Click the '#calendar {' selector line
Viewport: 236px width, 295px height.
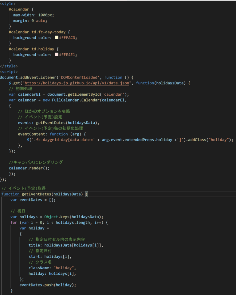(21, 9)
